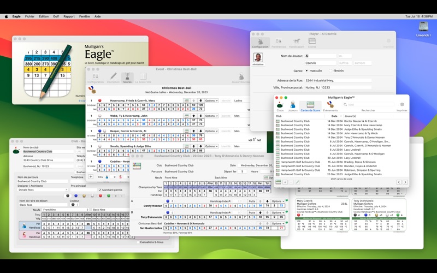The height and width of the screenshot is (273, 437).
Task: Open the Golf menu
Action: pyautogui.click(x=56, y=16)
